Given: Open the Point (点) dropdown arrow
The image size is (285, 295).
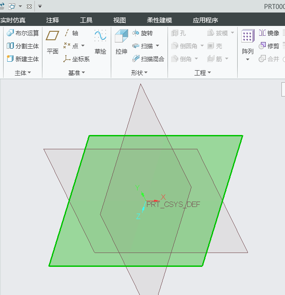Looking at the screenshot, I should [83, 46].
